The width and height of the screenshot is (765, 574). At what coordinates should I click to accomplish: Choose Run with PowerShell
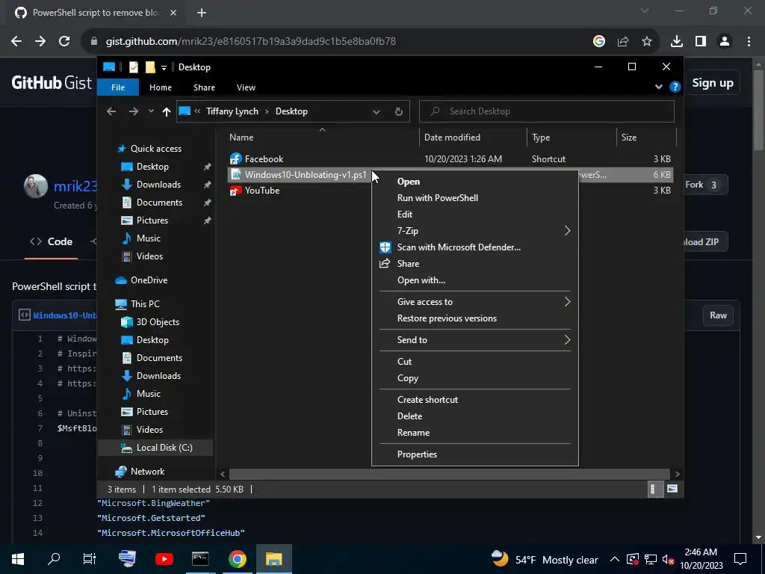coord(437,197)
